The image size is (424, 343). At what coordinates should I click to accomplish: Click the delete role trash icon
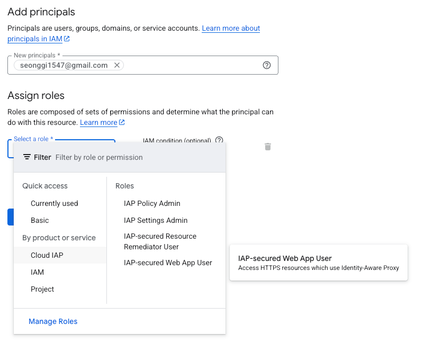click(268, 147)
